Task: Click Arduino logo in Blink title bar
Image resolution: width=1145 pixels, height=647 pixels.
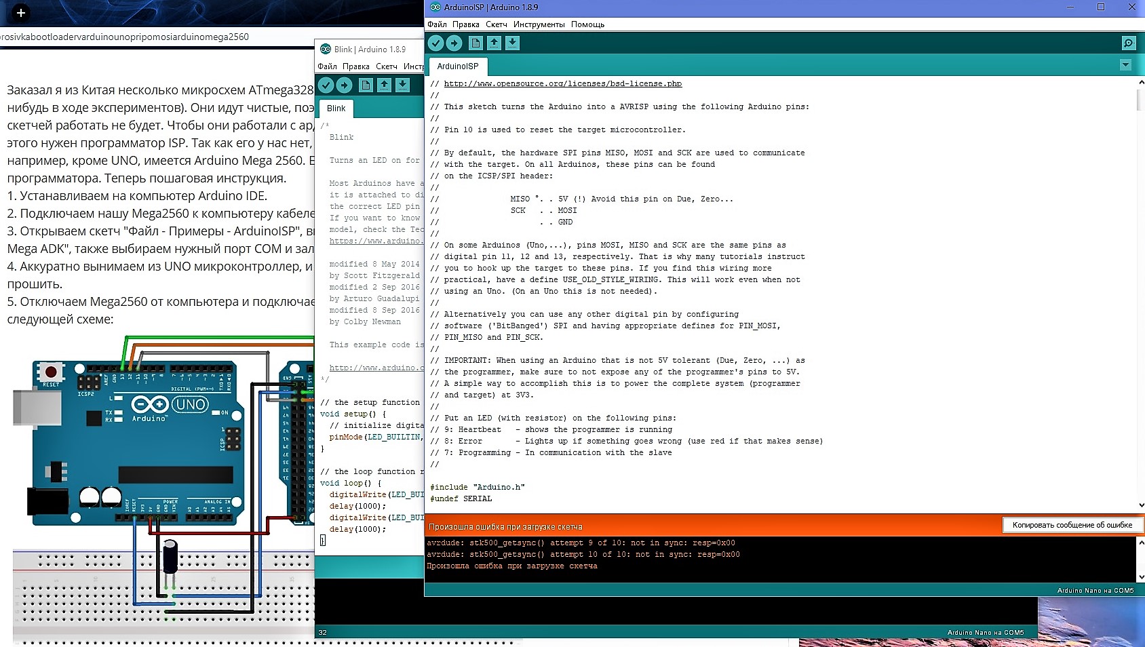Action: [x=326, y=50]
